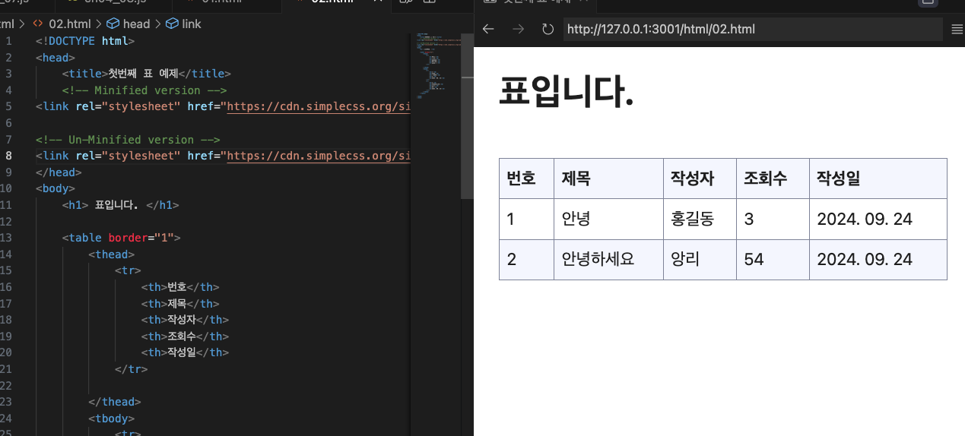The height and width of the screenshot is (436, 965).
Task: Click the 작성자 table header in preview
Action: 700,179
